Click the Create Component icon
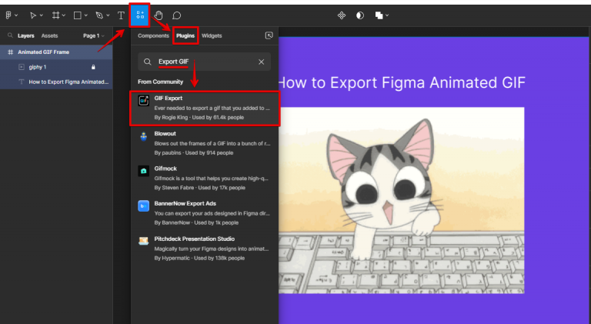 [342, 15]
